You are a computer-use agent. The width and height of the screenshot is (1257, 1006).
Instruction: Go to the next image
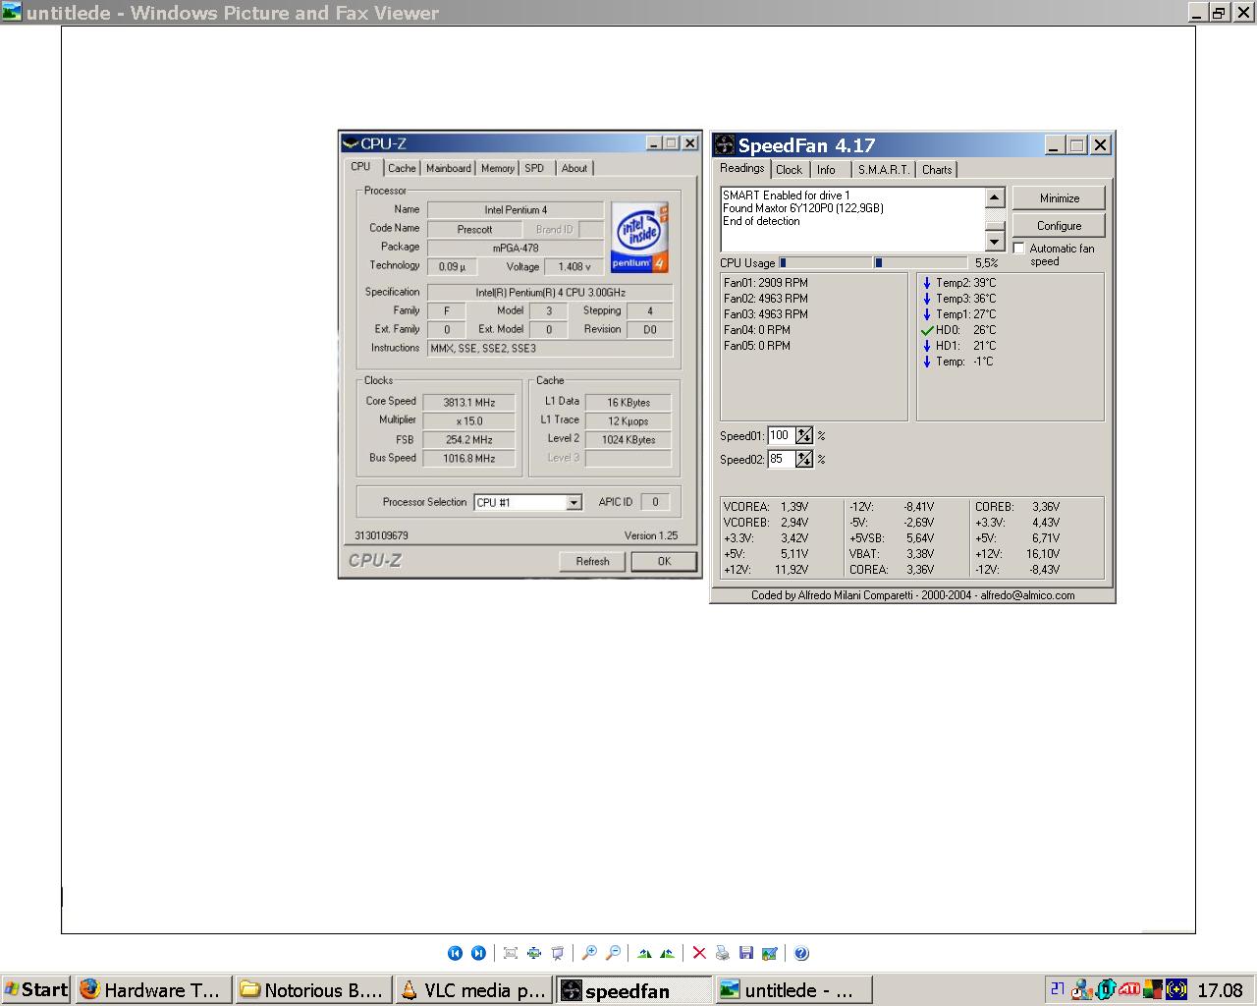click(x=478, y=953)
